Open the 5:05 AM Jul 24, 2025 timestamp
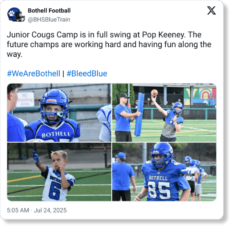Viewport: 231px width, 227px height. pos(37,210)
